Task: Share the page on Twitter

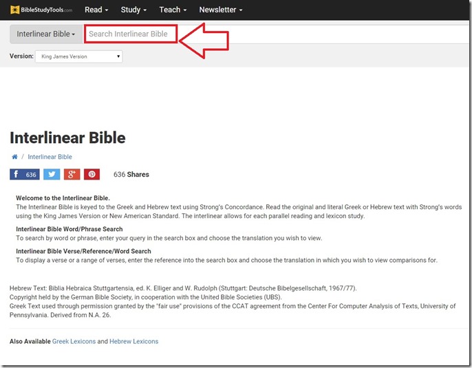Action: click(52, 174)
